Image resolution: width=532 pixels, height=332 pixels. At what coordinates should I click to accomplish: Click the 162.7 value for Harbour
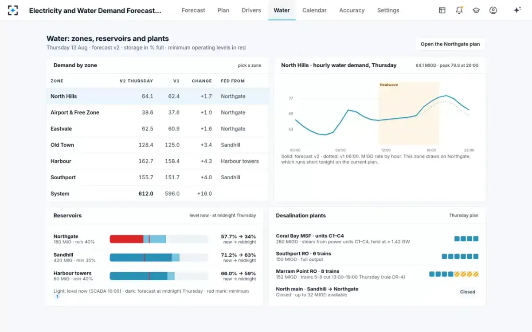[x=146, y=161]
